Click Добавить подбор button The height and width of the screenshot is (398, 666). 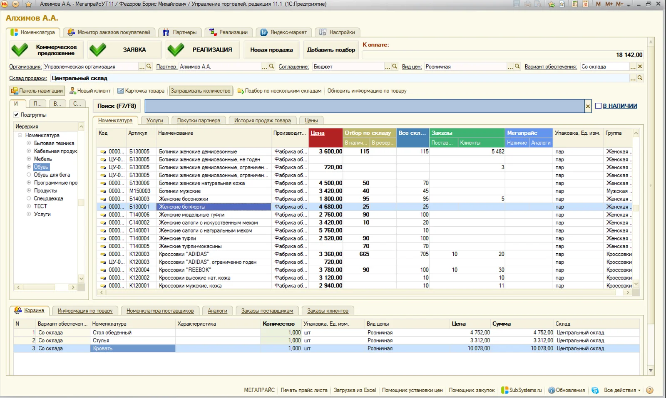(x=331, y=50)
